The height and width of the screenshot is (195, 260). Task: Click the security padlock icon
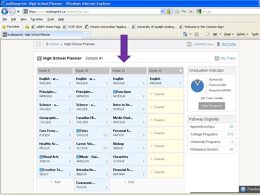pos(169,11)
